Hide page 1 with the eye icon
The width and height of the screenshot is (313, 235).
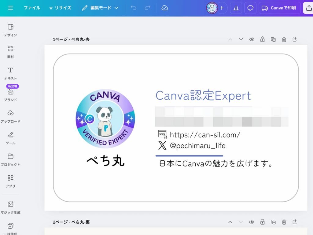(252, 39)
